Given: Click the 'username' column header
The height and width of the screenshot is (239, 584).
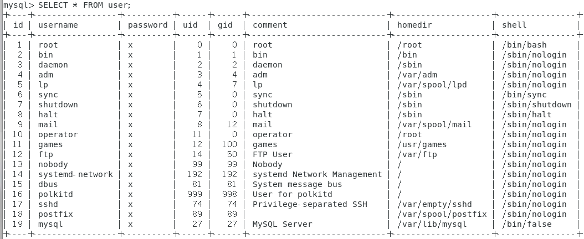Looking at the screenshot, I should (58, 25).
